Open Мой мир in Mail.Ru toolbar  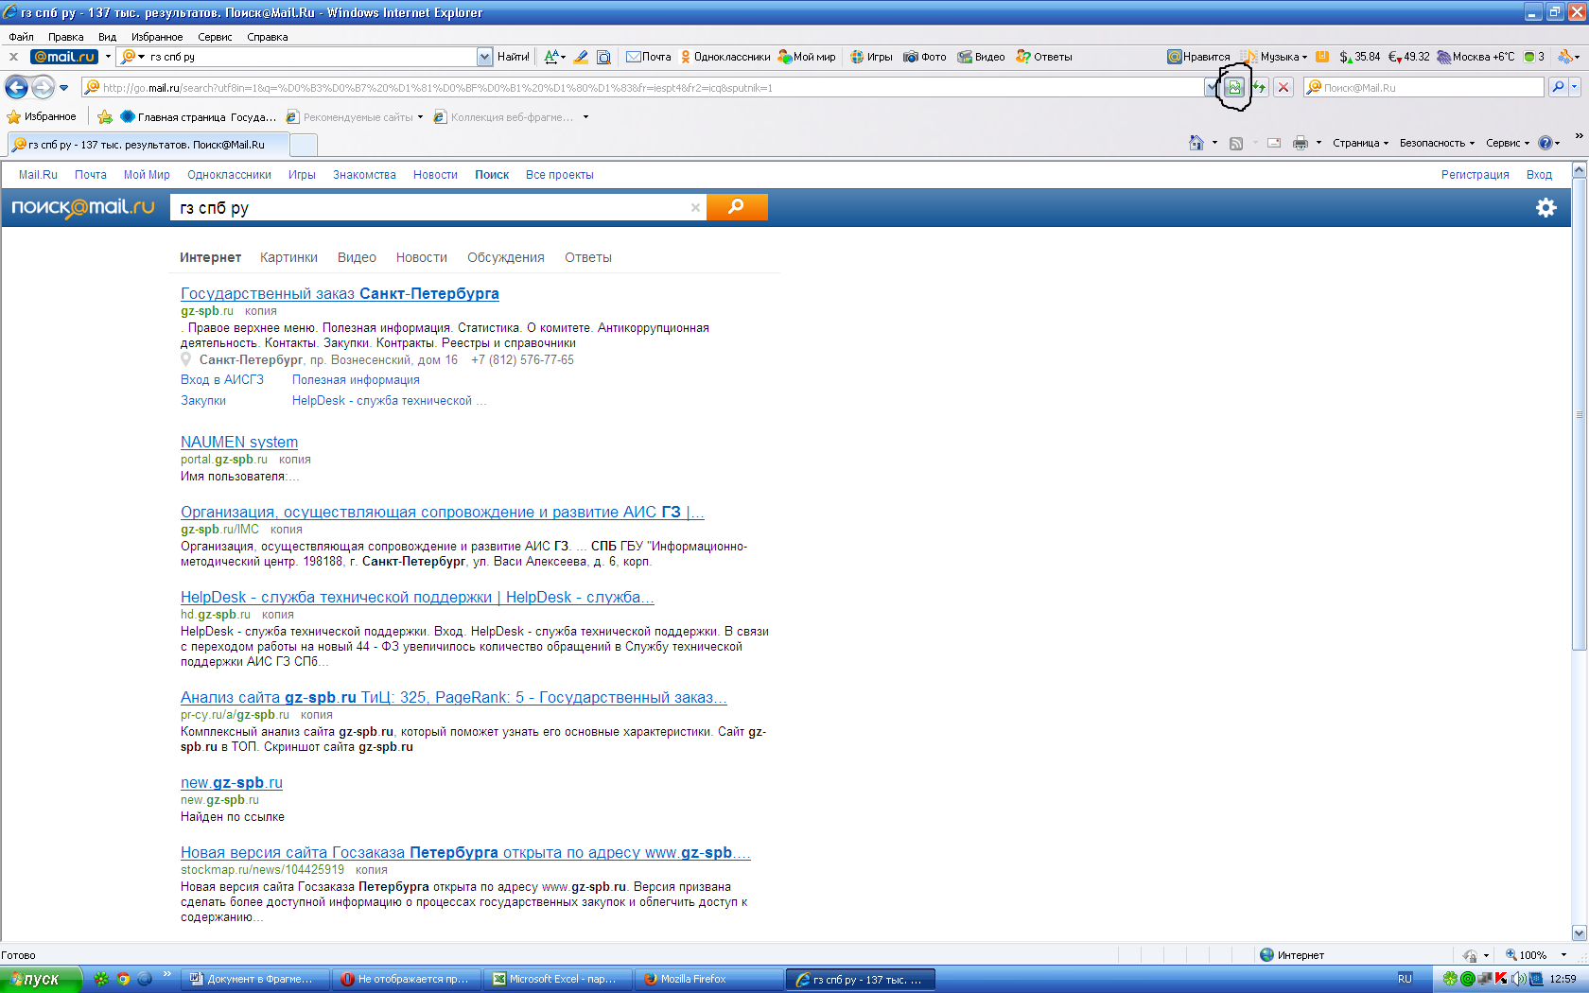[x=807, y=57]
